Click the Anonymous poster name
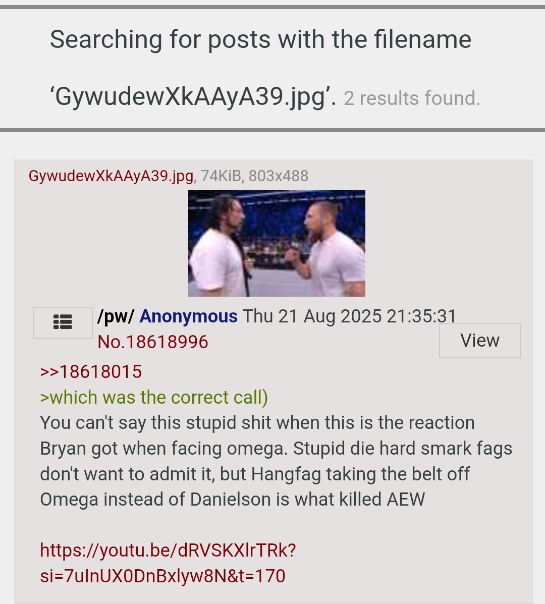This screenshot has width=545, height=604. pyautogui.click(x=188, y=317)
